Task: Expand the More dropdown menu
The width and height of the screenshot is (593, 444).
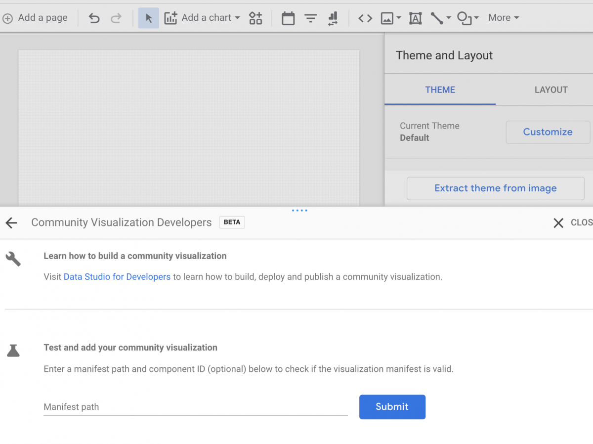Action: coord(503,18)
